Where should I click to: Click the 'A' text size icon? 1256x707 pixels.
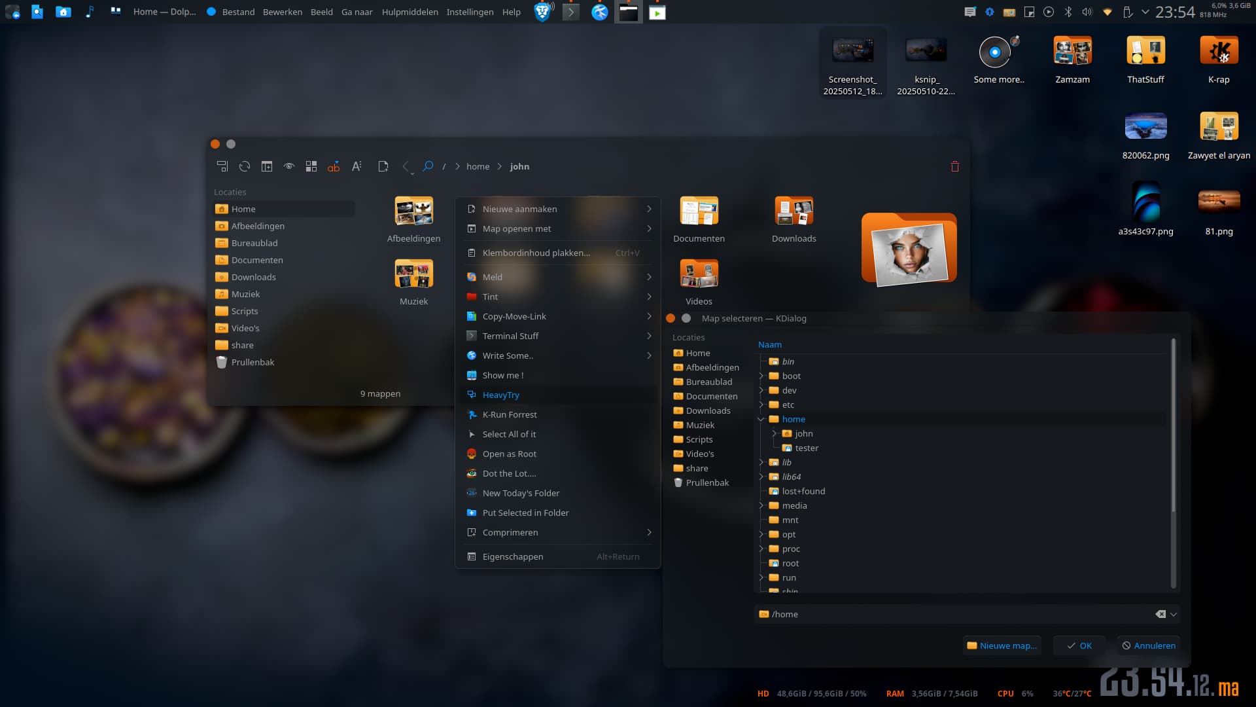point(357,166)
